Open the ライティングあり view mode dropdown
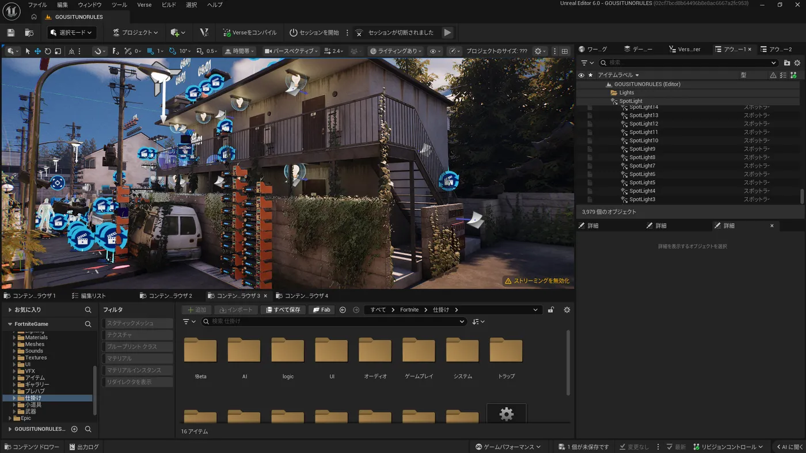 pos(397,51)
